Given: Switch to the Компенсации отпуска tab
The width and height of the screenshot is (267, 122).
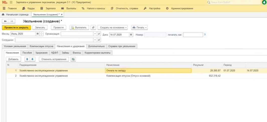Looking at the screenshot, I should (41, 46).
